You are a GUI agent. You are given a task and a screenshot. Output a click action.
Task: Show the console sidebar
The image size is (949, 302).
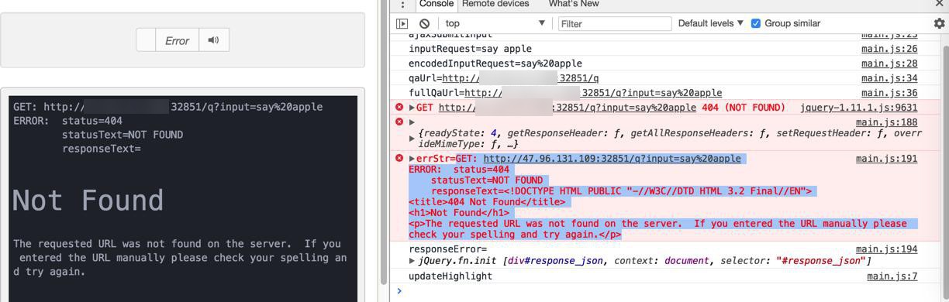402,24
